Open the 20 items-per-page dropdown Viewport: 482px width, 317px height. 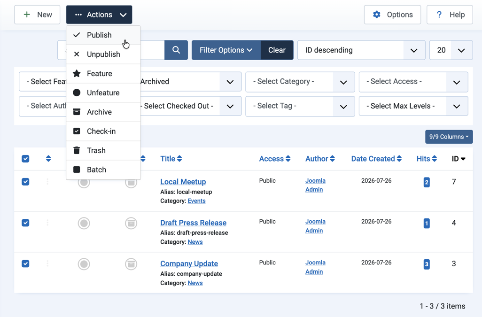click(x=451, y=50)
